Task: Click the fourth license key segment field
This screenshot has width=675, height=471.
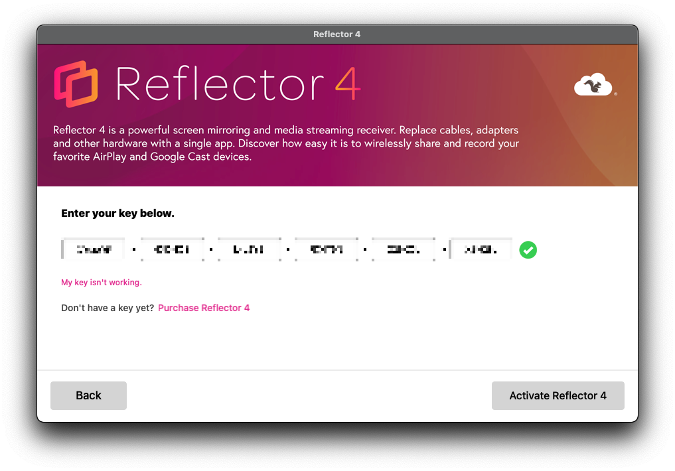Action: [x=327, y=249]
